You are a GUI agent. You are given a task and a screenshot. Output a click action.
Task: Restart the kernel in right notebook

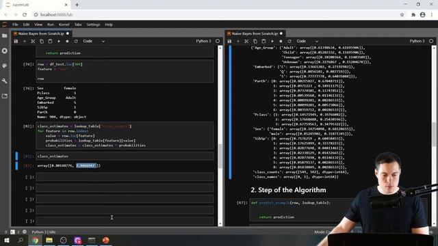click(289, 41)
